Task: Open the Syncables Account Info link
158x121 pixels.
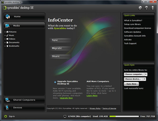Action: tap(135, 36)
